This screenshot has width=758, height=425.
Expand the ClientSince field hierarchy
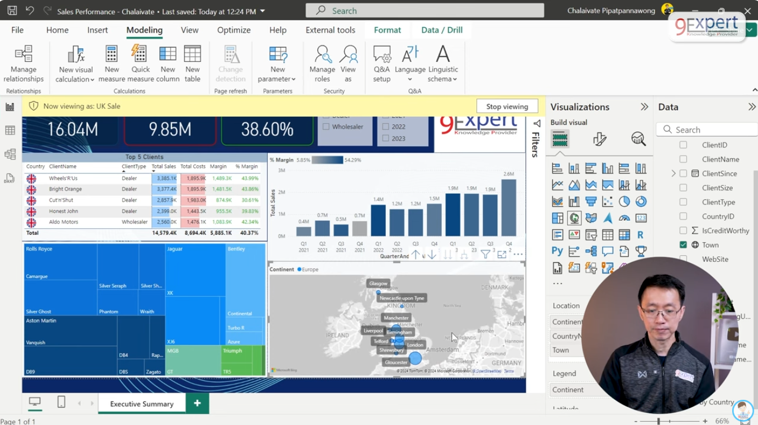click(x=673, y=174)
